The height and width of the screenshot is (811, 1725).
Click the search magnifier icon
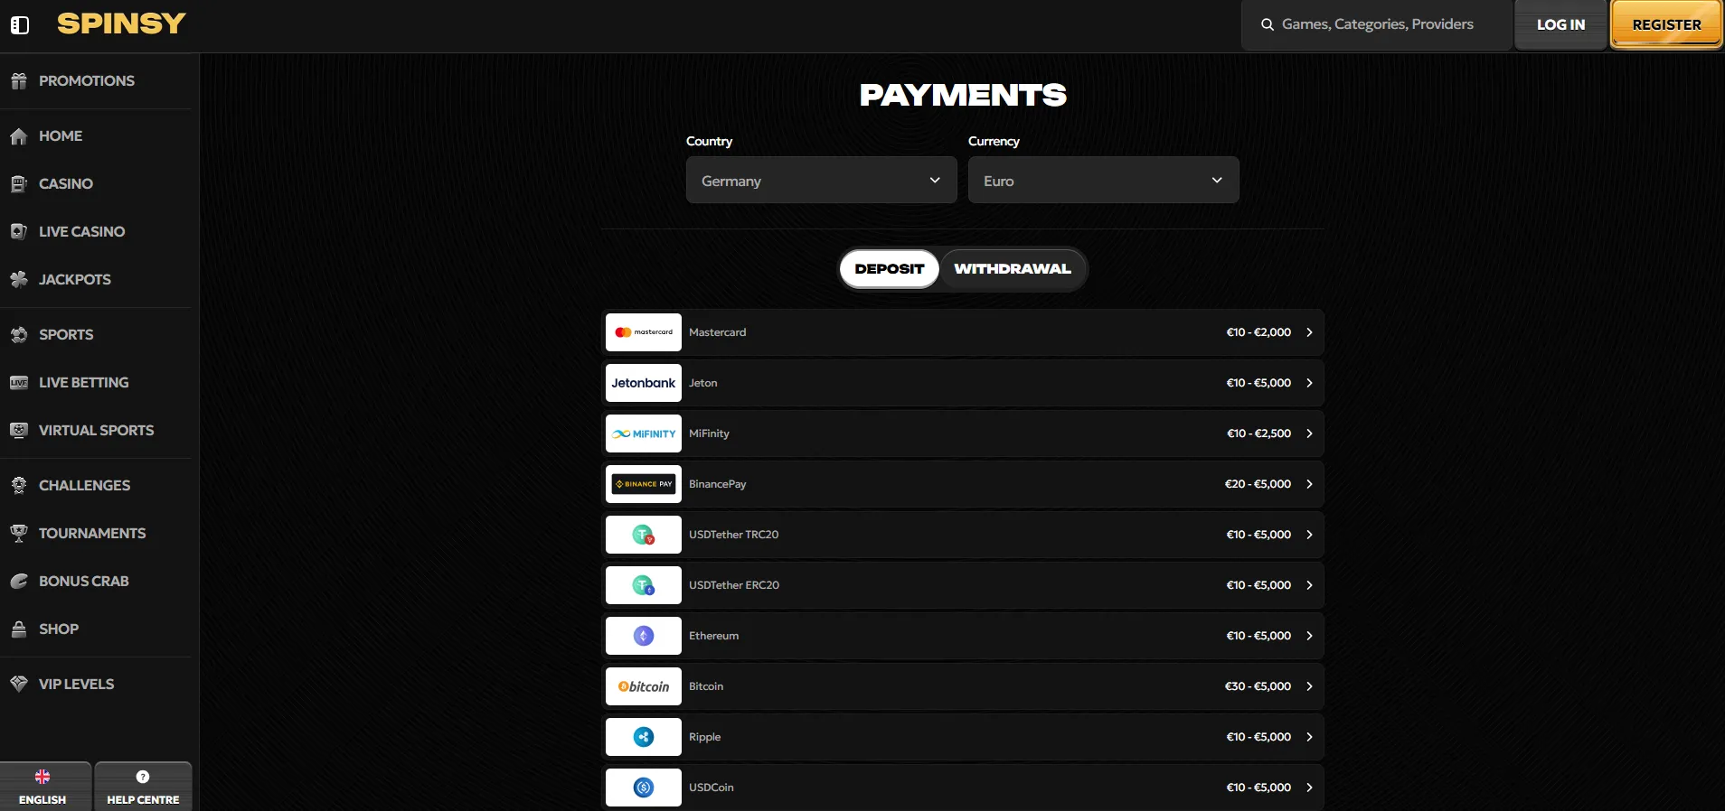(1268, 25)
